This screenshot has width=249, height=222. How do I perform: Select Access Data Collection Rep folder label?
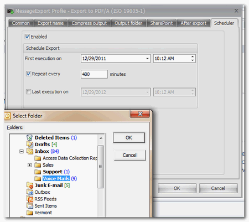[x=70, y=158]
